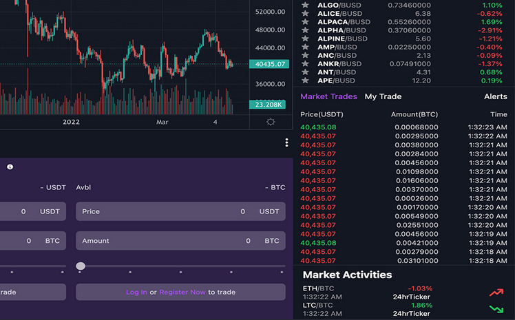Favorite the ALPACA/BUSD pair star
Screen dimensions: 515x320
[x=305, y=21]
